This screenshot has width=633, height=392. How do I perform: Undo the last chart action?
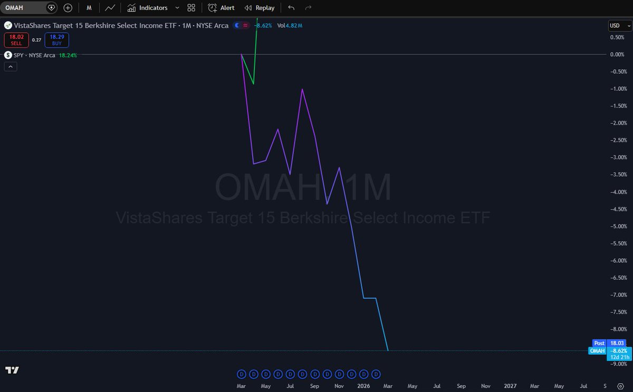pos(291,8)
